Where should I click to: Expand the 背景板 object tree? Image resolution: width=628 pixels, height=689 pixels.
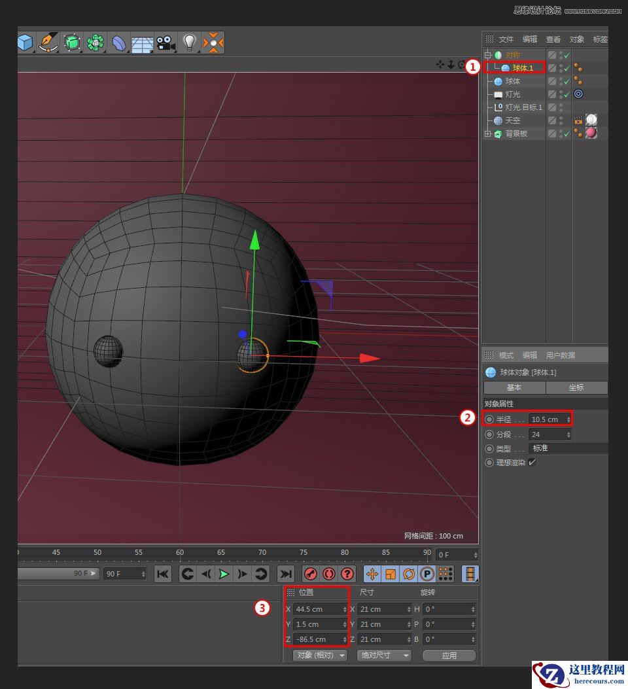[488, 134]
